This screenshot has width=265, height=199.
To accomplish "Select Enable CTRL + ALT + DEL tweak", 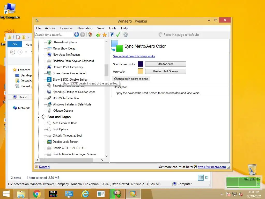I will (69, 148).
